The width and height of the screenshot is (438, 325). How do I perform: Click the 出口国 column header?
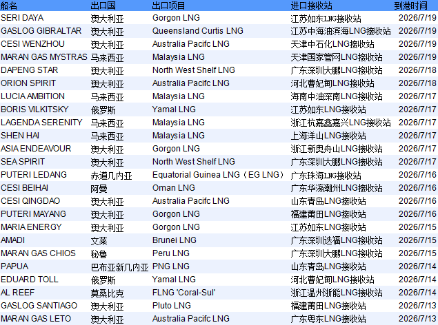click(103, 6)
